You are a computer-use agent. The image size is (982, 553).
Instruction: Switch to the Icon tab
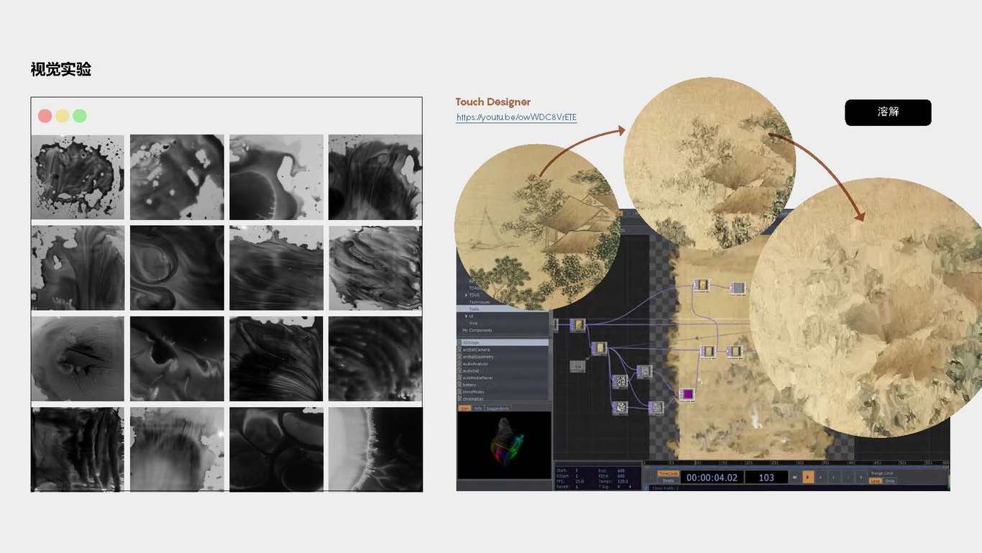(x=464, y=408)
